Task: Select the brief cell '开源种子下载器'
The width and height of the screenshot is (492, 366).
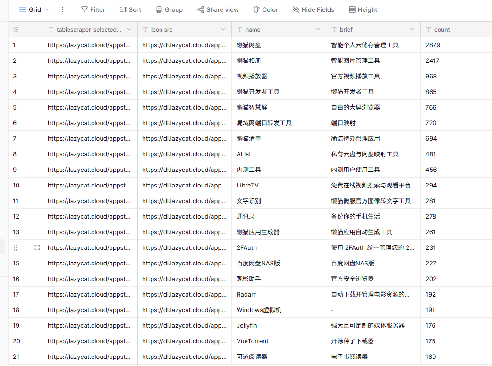Action: (x=373, y=341)
